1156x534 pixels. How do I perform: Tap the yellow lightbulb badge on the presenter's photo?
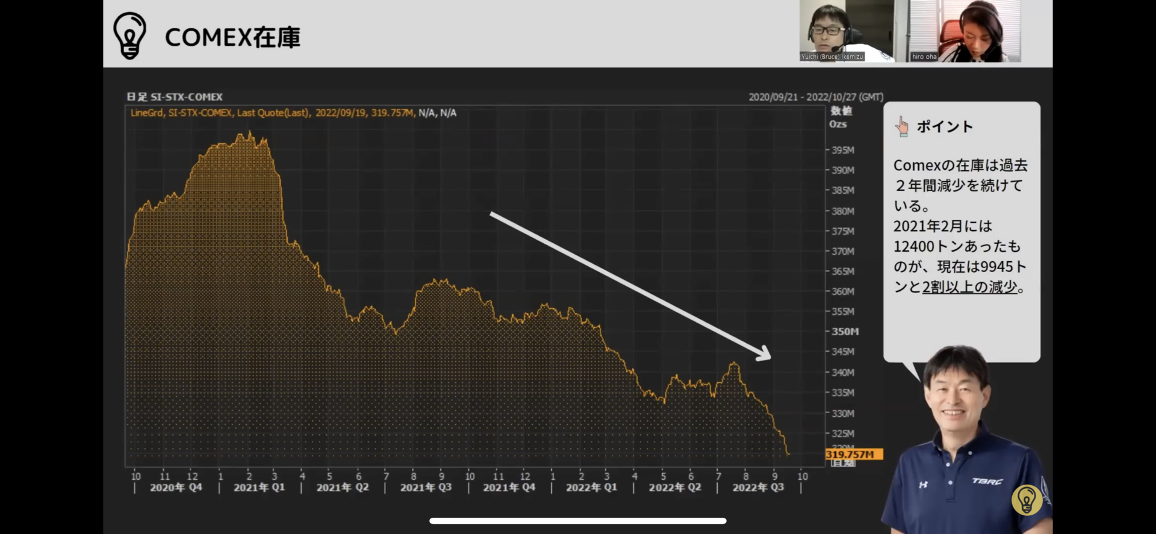1027,500
